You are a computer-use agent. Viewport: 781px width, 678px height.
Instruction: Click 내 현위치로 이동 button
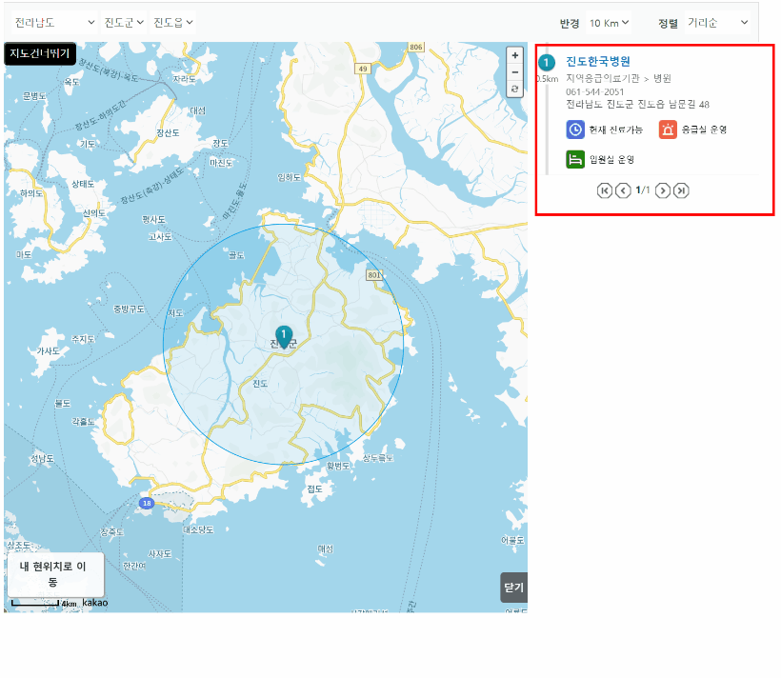(56, 574)
